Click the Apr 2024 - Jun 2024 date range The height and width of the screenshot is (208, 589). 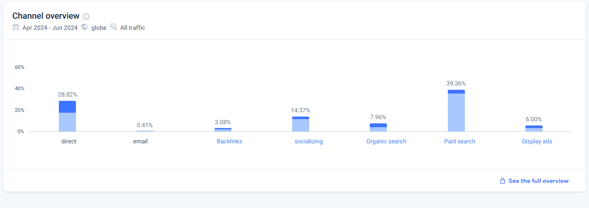(x=50, y=28)
